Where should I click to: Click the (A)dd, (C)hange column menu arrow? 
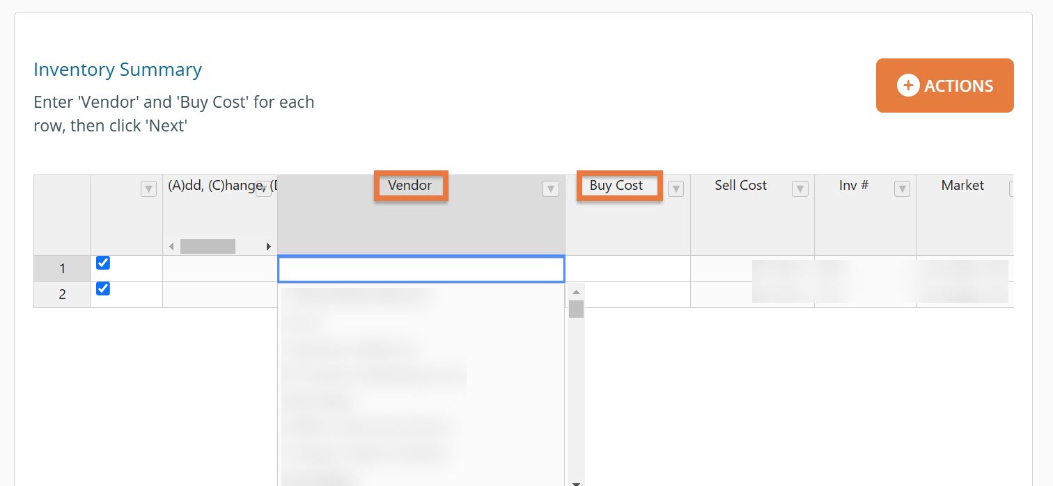264,188
